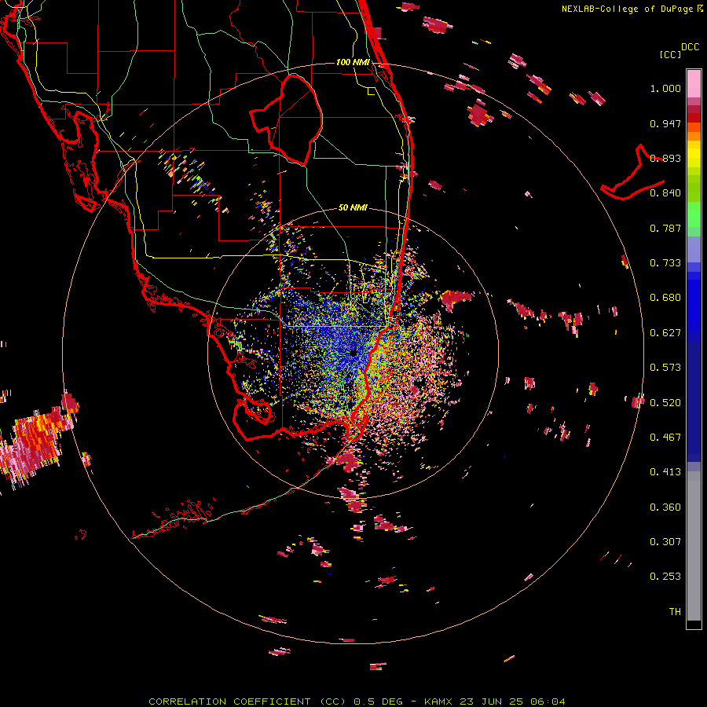The width and height of the screenshot is (707, 707).
Task: Select the 0.413 scale label
Action: coord(665,472)
